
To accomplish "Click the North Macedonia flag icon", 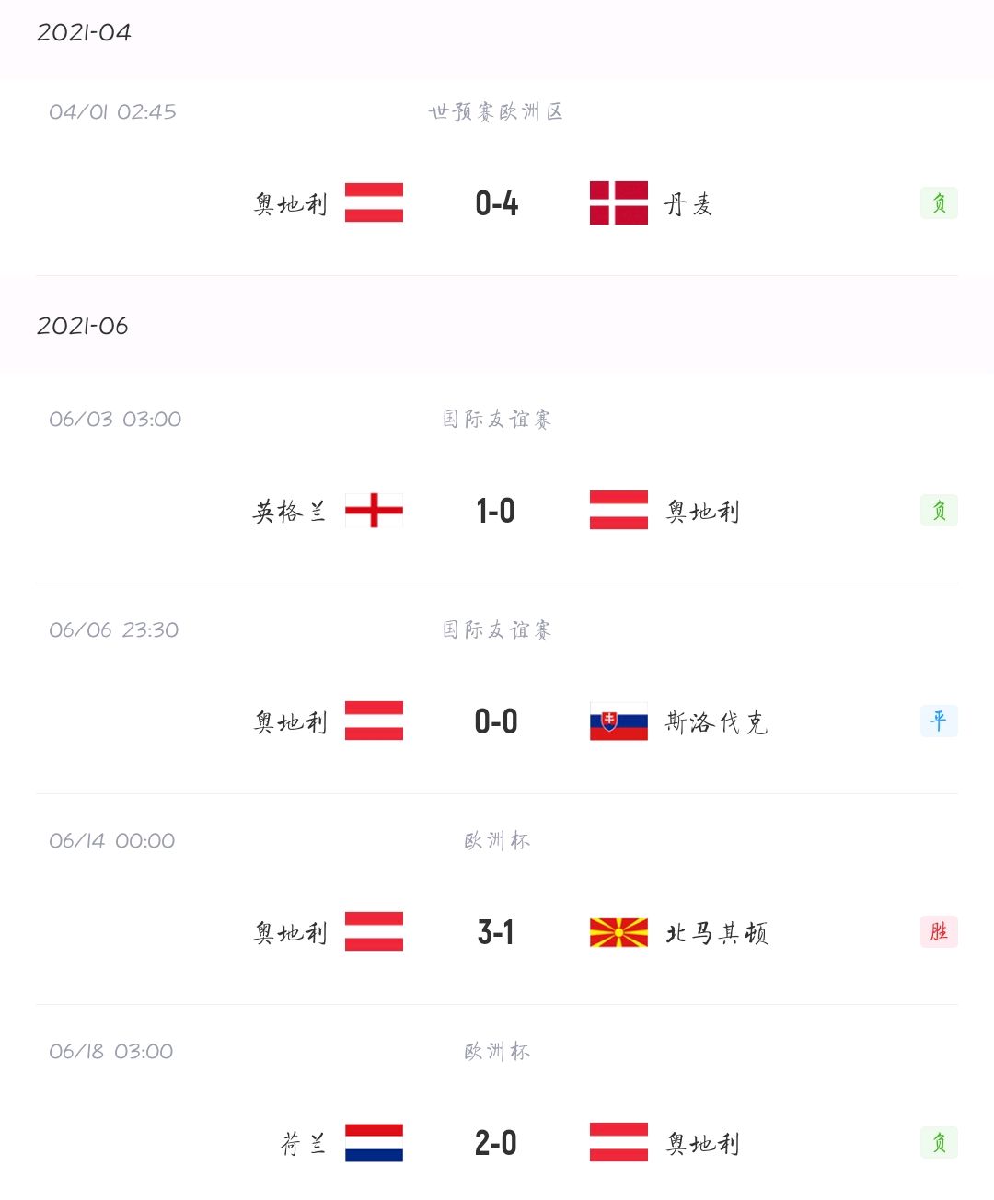I will 618,932.
